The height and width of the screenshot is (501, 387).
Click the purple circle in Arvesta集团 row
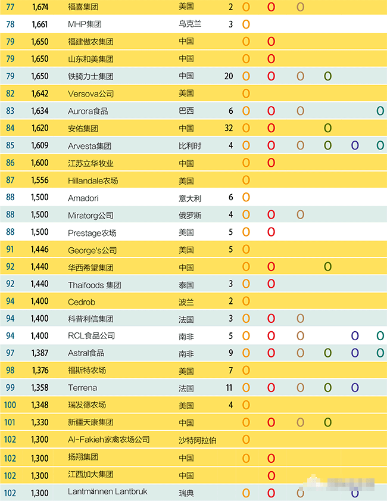(x=355, y=145)
